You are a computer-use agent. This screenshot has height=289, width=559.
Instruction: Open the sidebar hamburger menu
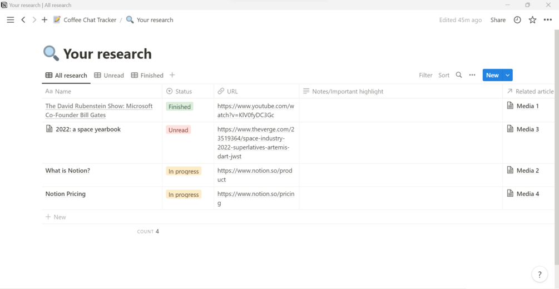pos(10,20)
